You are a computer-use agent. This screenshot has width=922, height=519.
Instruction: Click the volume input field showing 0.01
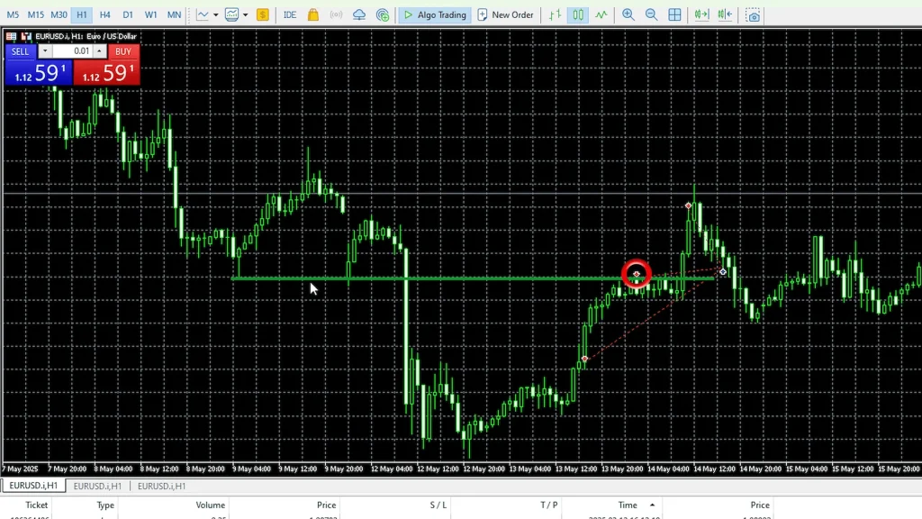point(72,51)
